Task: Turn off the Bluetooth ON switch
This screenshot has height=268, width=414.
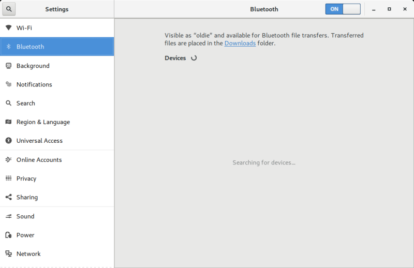Action: coord(343,9)
